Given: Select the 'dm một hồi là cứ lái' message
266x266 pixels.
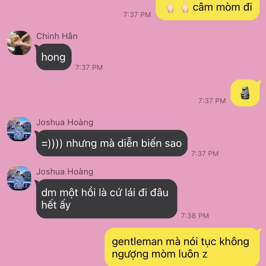Looking at the screenshot, I should (107, 199).
